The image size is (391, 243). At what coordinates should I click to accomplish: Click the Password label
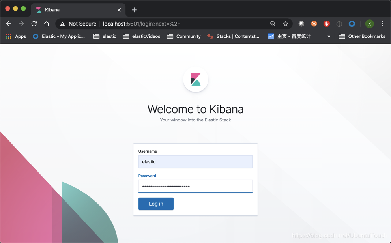(147, 176)
